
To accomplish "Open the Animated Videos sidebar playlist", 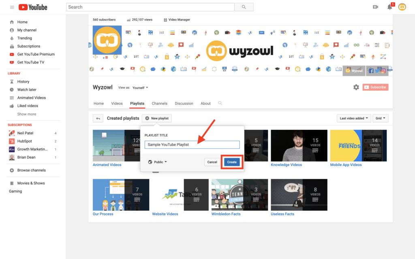I will pyautogui.click(x=32, y=98).
